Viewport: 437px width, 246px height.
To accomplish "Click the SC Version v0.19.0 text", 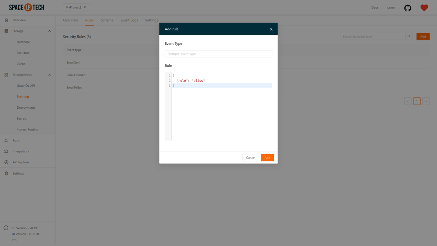I will tap(26, 228).
